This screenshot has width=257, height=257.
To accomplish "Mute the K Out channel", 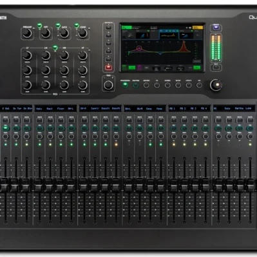I will pyautogui.click(x=6, y=120).
